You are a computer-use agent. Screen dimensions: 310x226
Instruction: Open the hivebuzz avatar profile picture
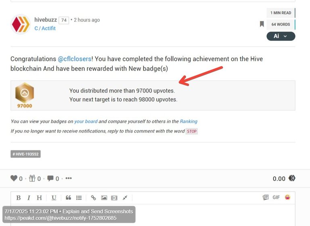point(21,24)
